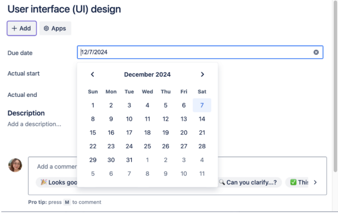Image resolution: width=338 pixels, height=214 pixels.
Task: Reveal more quick replies with the right arrow
Action: click(315, 182)
